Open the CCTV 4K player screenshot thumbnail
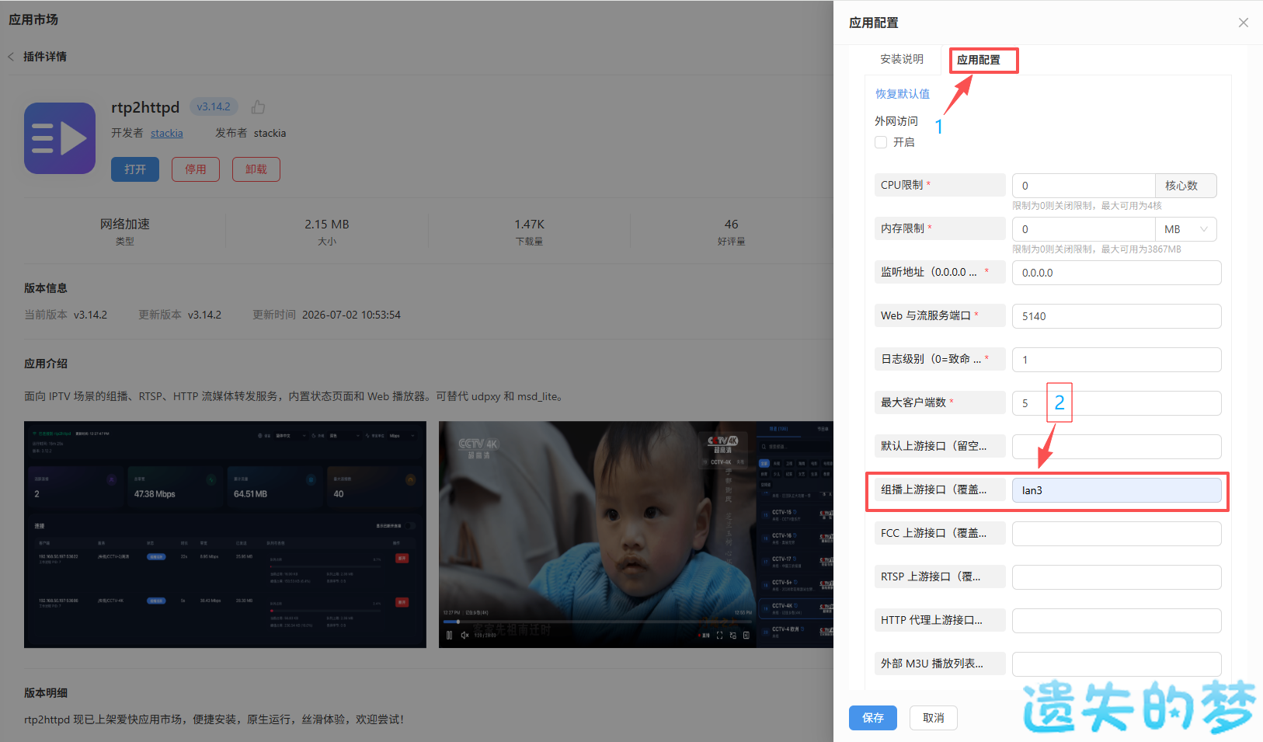1263x742 pixels. click(x=636, y=535)
